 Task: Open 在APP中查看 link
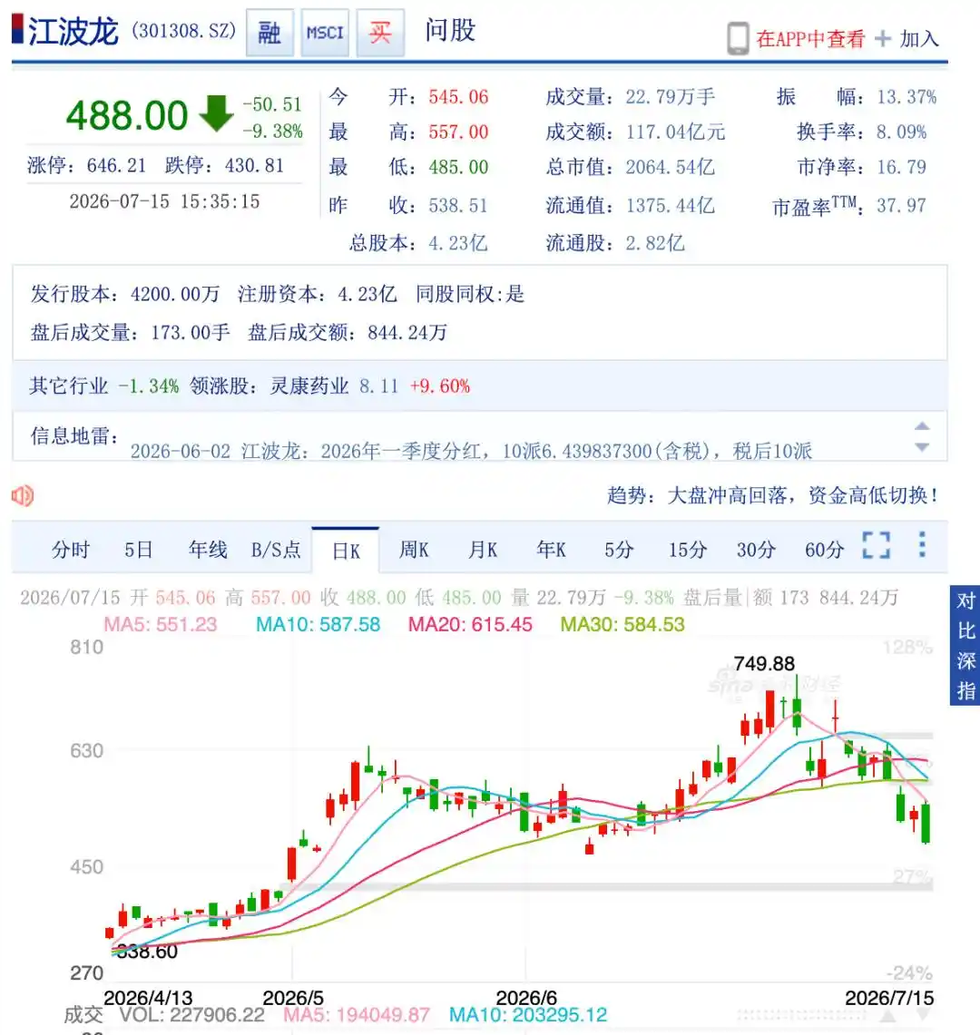tap(810, 39)
